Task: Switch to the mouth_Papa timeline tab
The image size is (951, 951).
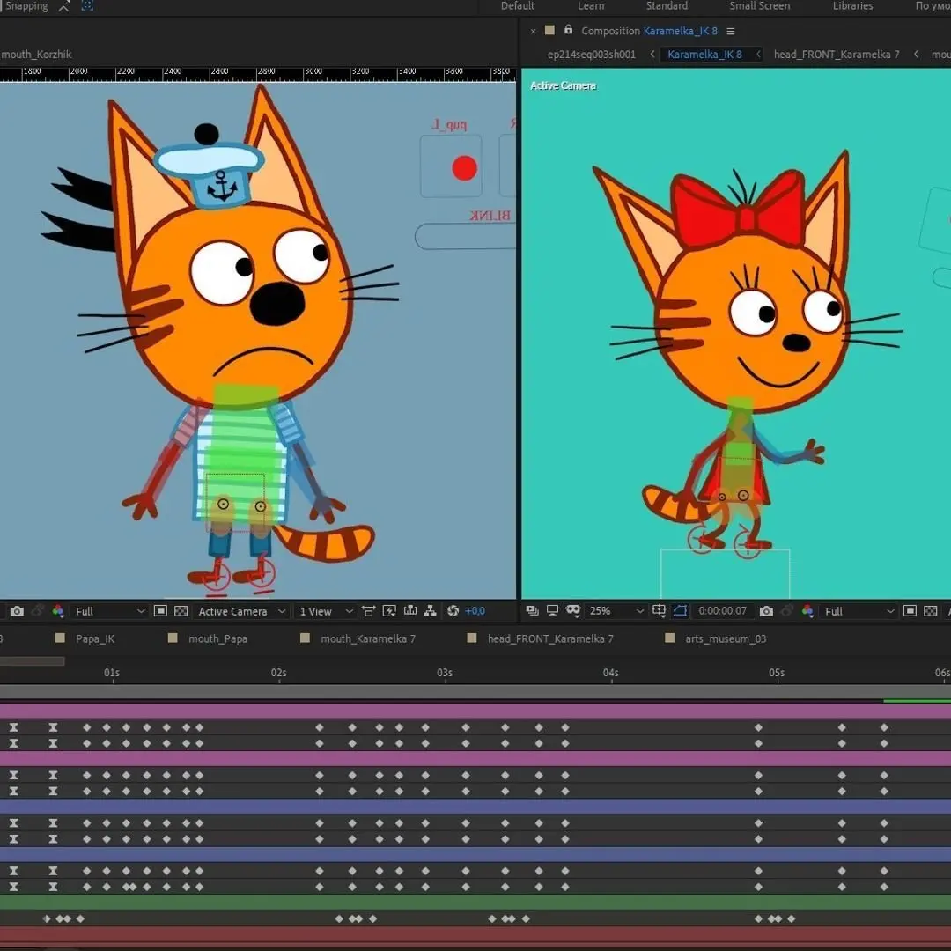Action: pyautogui.click(x=217, y=638)
